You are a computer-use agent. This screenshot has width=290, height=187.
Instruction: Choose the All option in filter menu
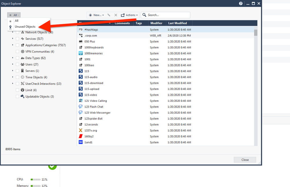pyautogui.click(x=17, y=21)
